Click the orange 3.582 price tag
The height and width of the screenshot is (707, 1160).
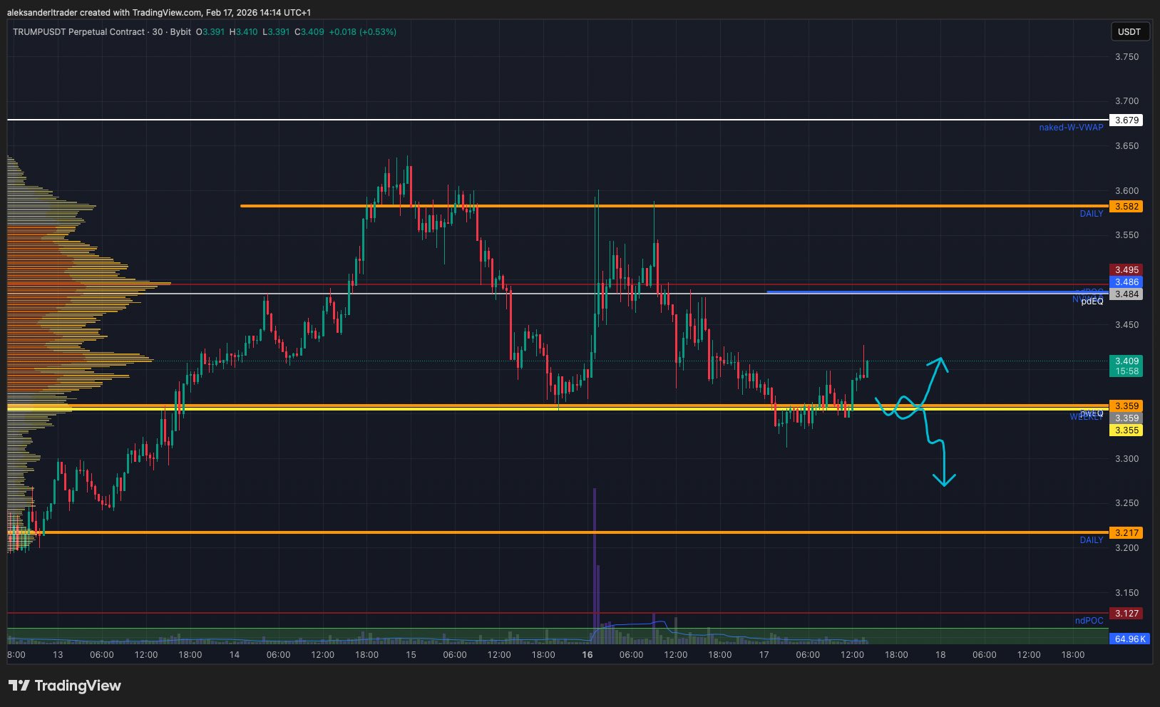tap(1126, 207)
